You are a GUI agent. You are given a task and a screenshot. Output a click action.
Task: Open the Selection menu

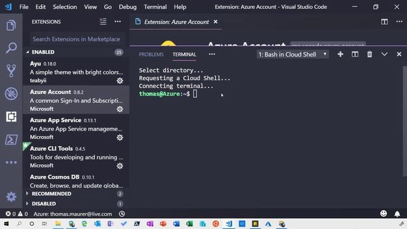[65, 7]
